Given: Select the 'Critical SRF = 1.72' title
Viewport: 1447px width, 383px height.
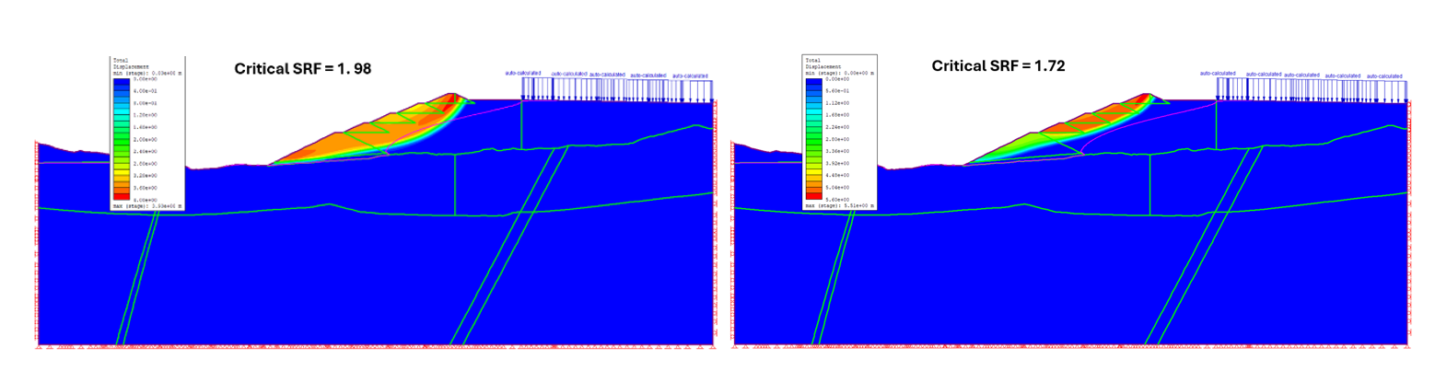Looking at the screenshot, I should point(998,66).
